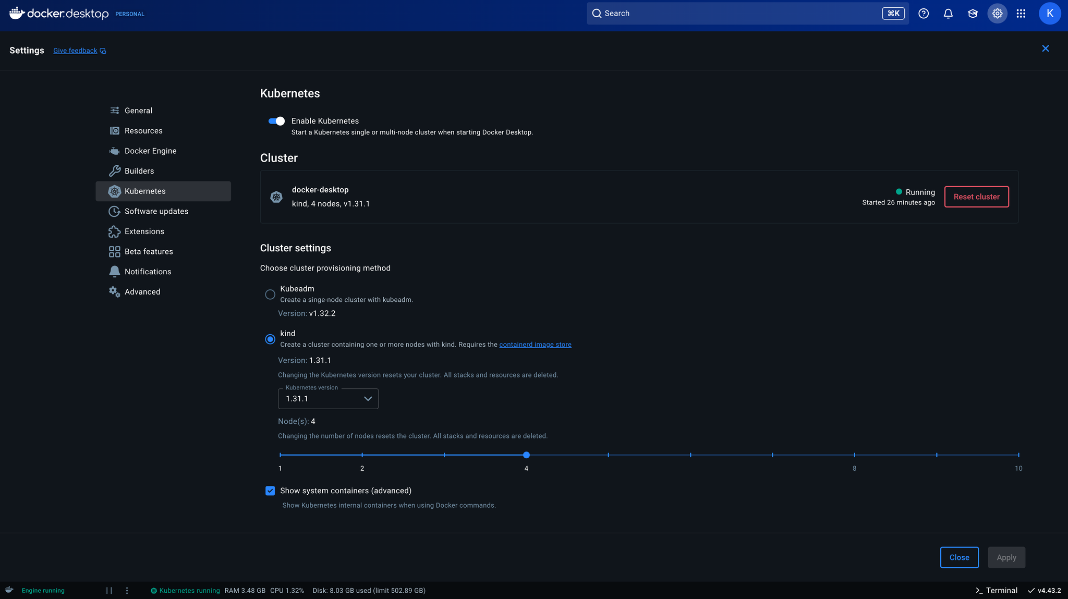Set the nodes slider to 10
The width and height of the screenshot is (1068, 599).
pos(1018,455)
